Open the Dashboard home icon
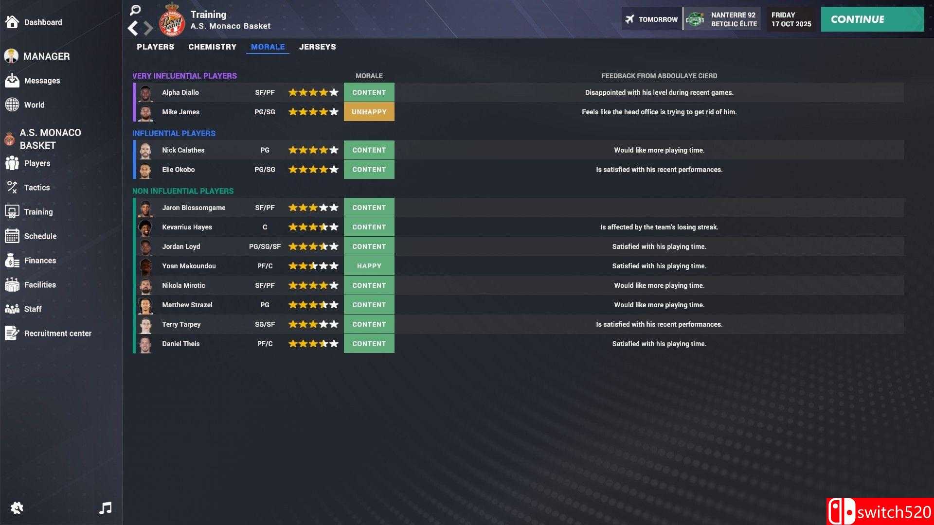 [x=12, y=22]
